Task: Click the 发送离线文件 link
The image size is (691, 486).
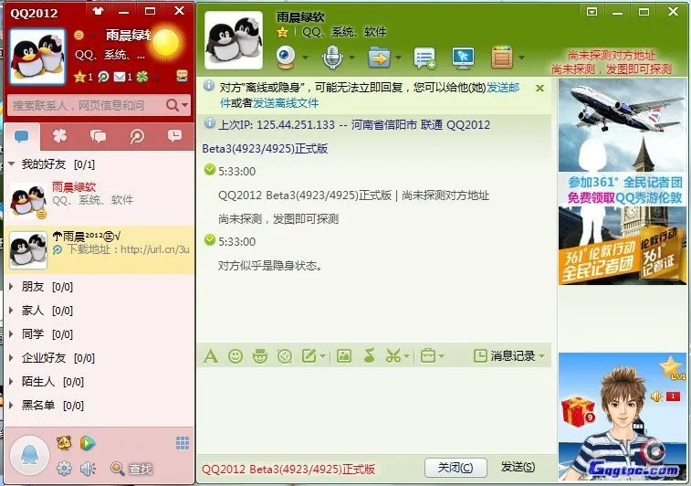Action: point(286,103)
